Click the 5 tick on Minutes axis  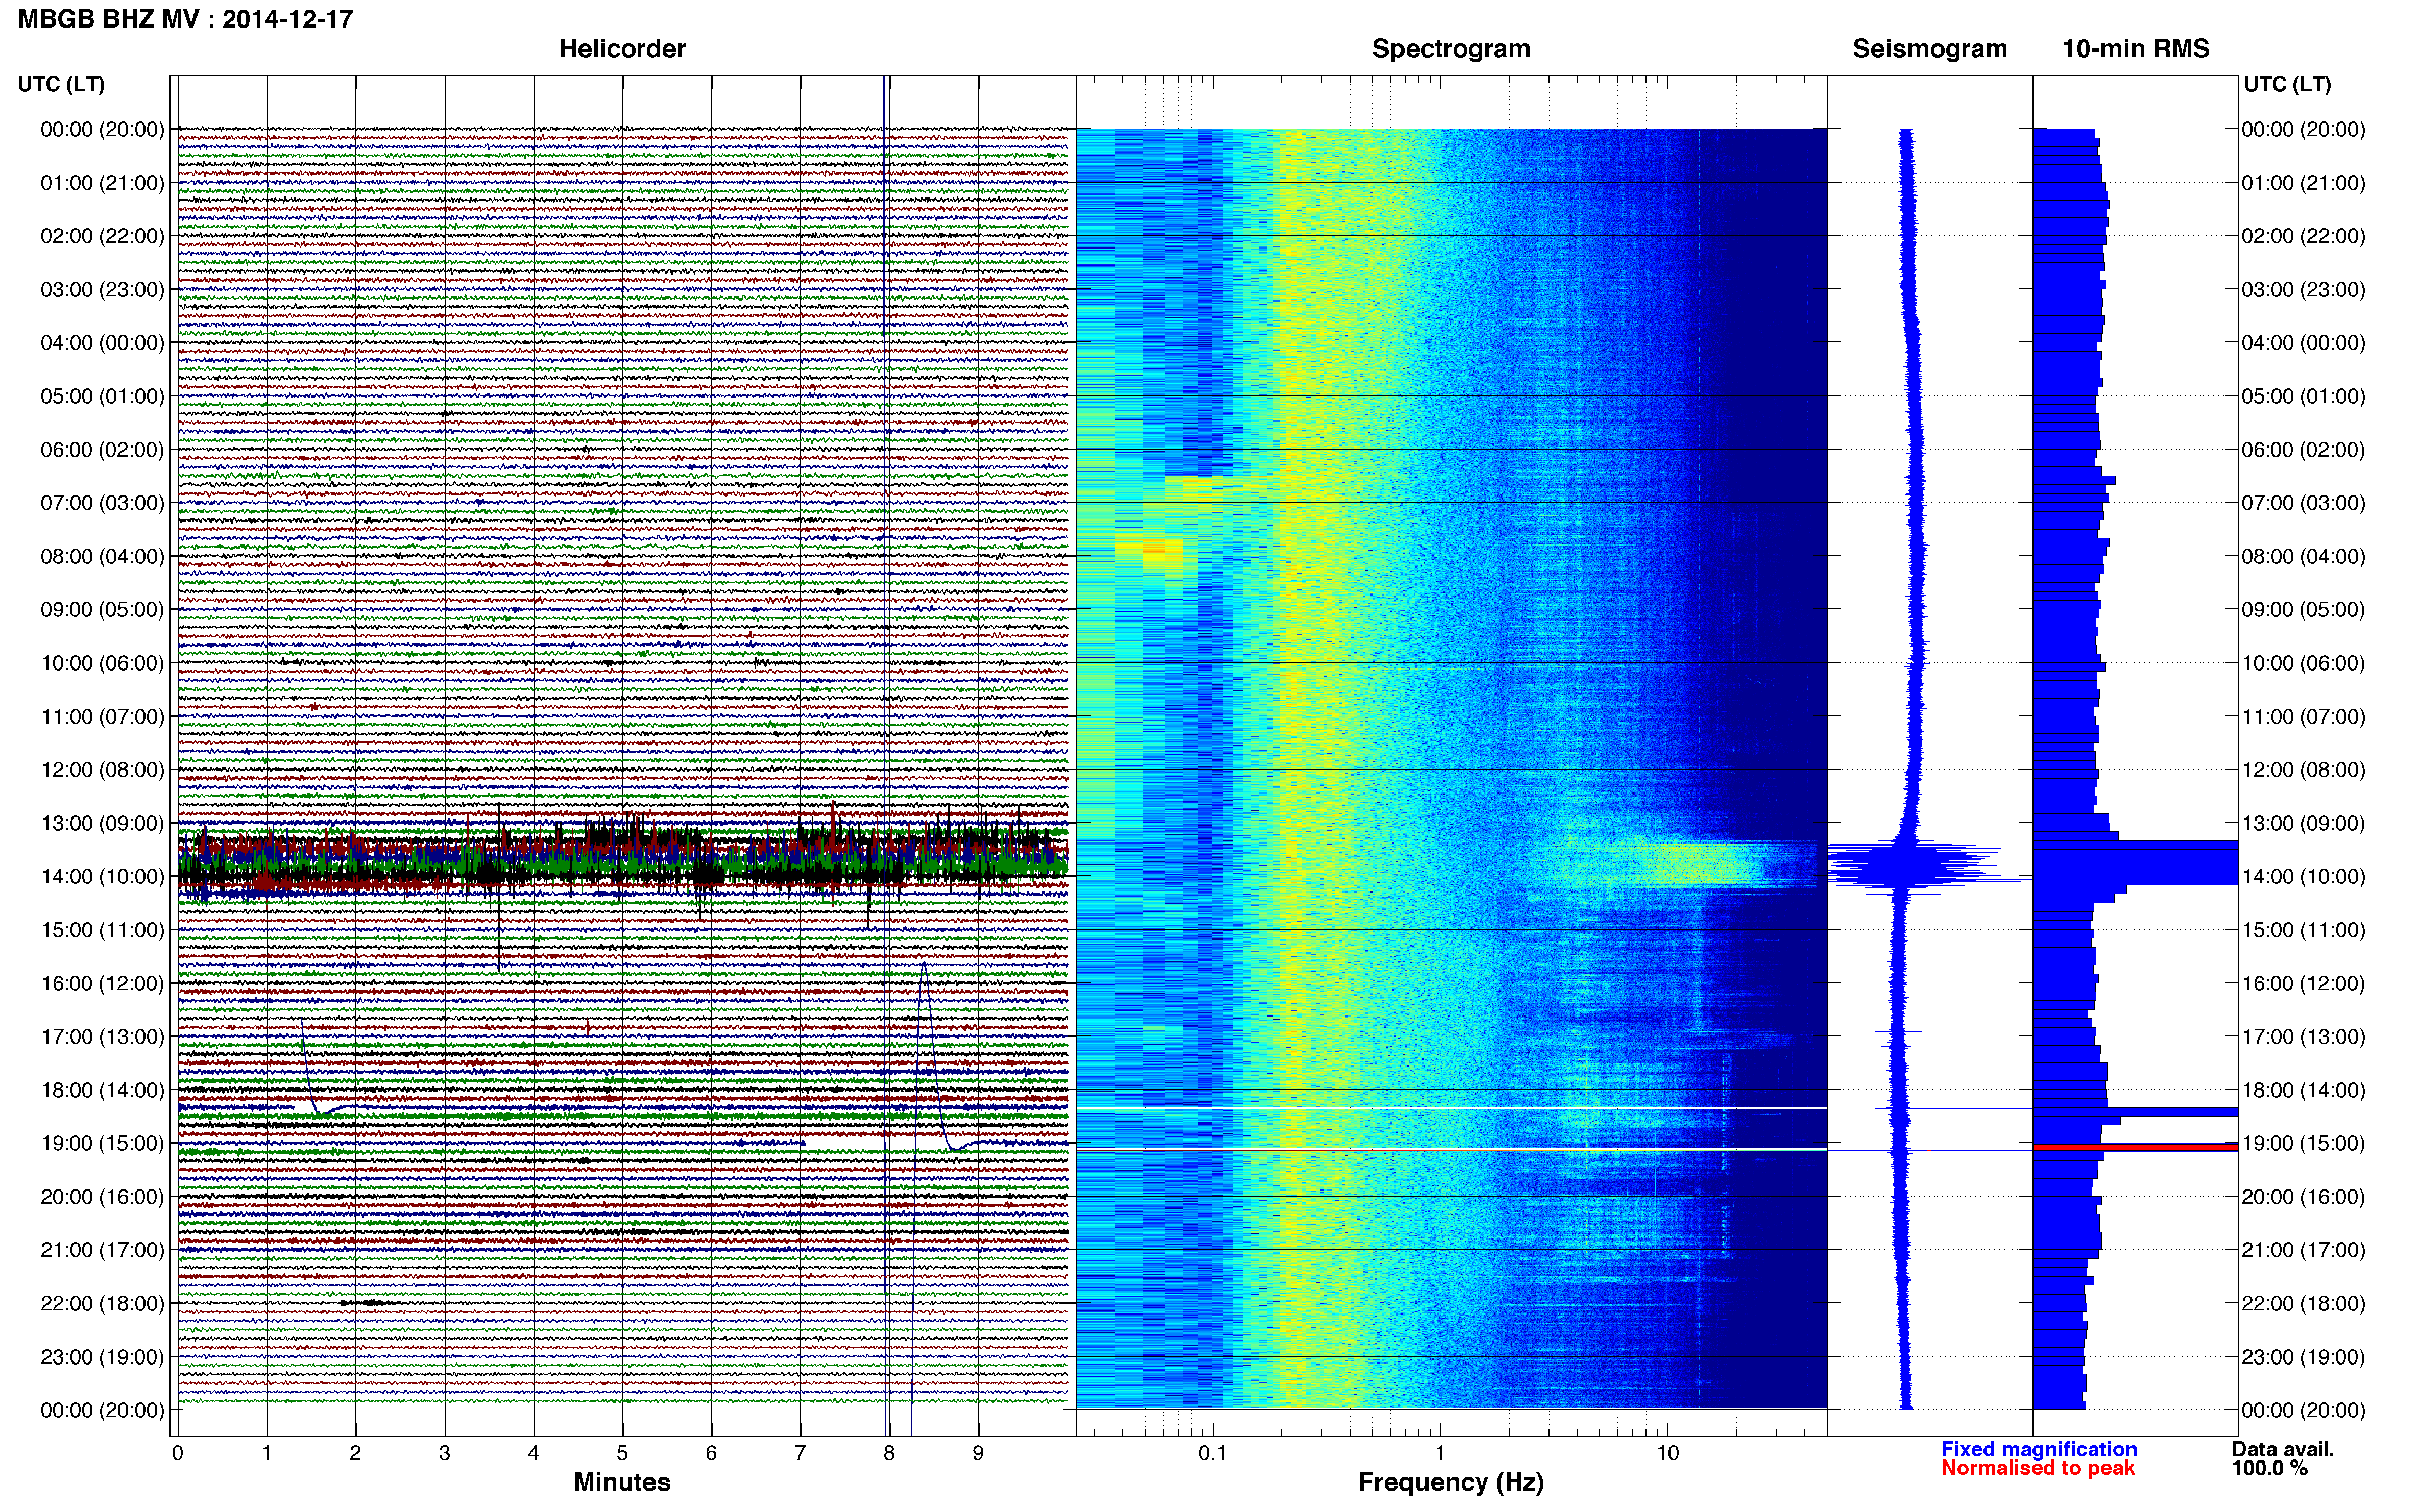tap(622, 1454)
